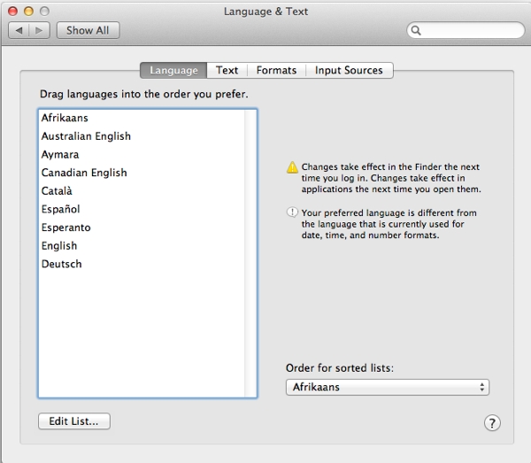
Task: Select Español in the language list
Action: click(x=142, y=209)
